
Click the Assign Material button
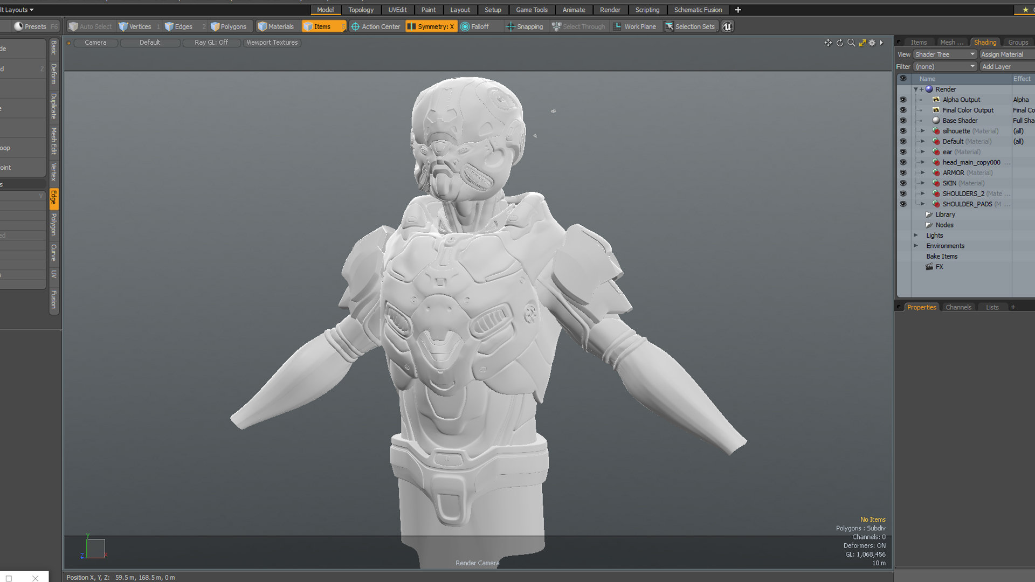click(1002, 54)
